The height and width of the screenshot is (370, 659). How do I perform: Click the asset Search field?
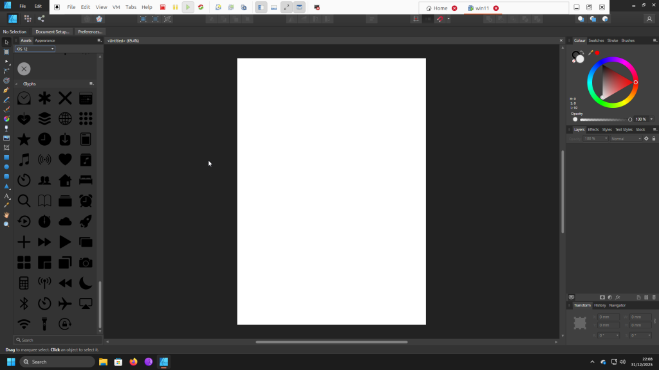coord(58,340)
